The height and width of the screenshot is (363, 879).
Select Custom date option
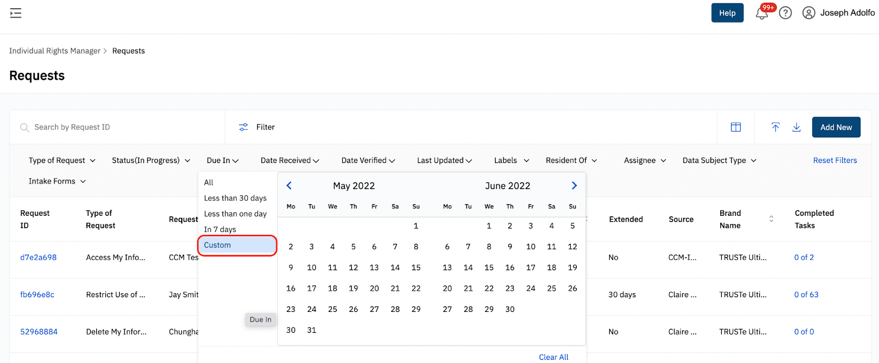click(237, 245)
